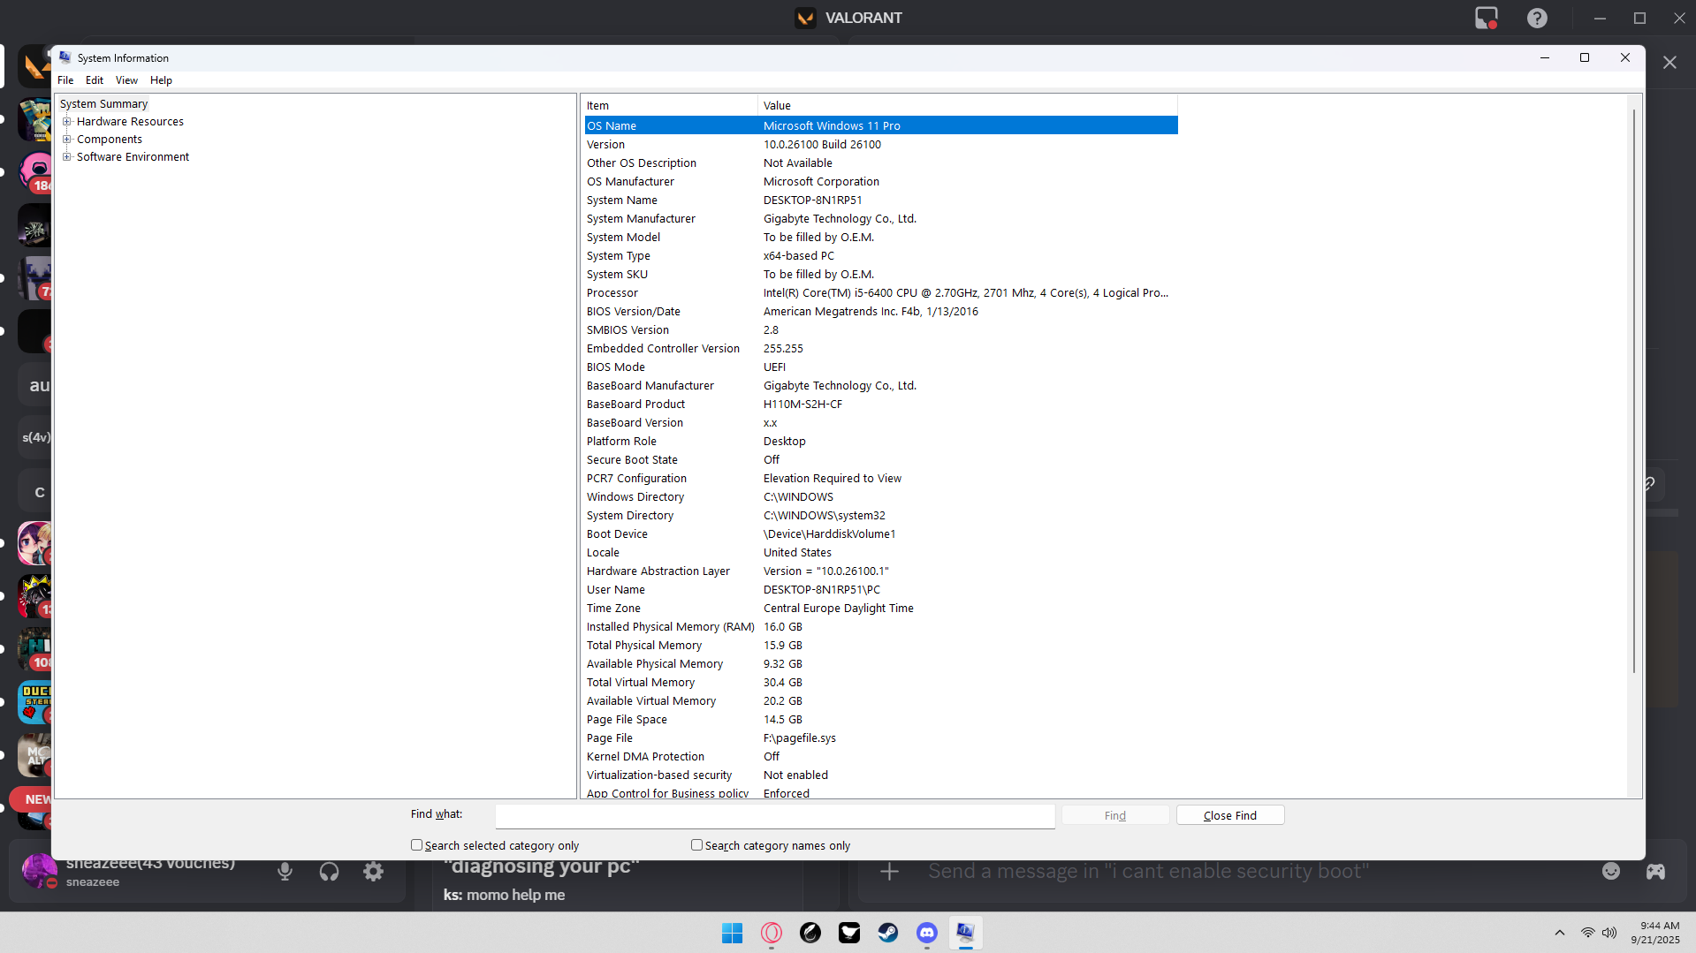Click the Processor value text
This screenshot has height=953, width=1696.
pyautogui.click(x=966, y=293)
